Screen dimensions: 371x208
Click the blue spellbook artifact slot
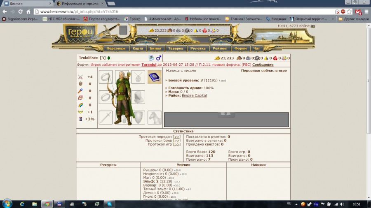coord(154,77)
